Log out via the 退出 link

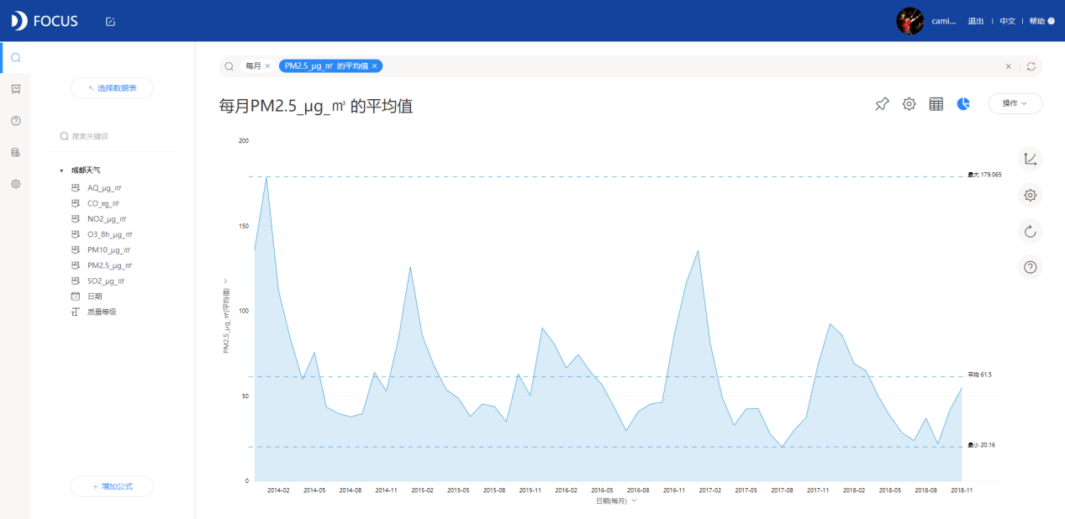[x=974, y=21]
